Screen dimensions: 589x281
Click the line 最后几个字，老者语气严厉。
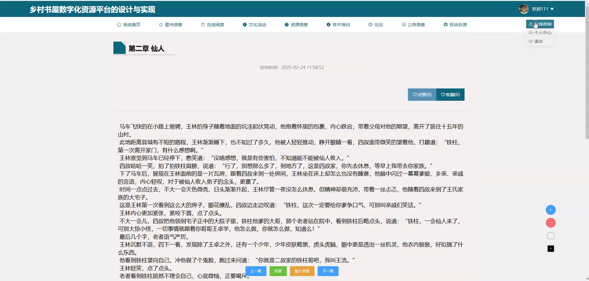click(154, 237)
